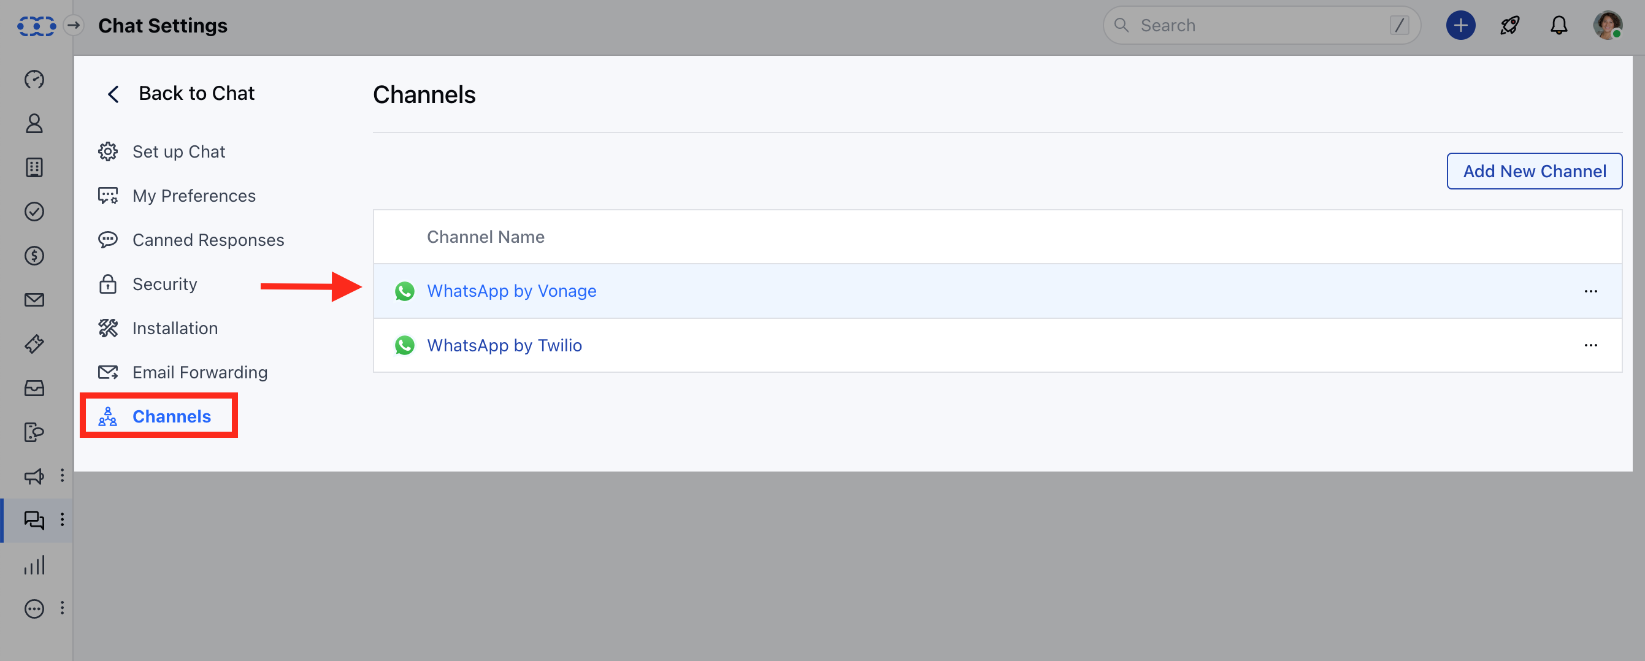Image resolution: width=1645 pixels, height=661 pixels.
Task: Click the Campaigns megaphone icon
Action: 34,476
